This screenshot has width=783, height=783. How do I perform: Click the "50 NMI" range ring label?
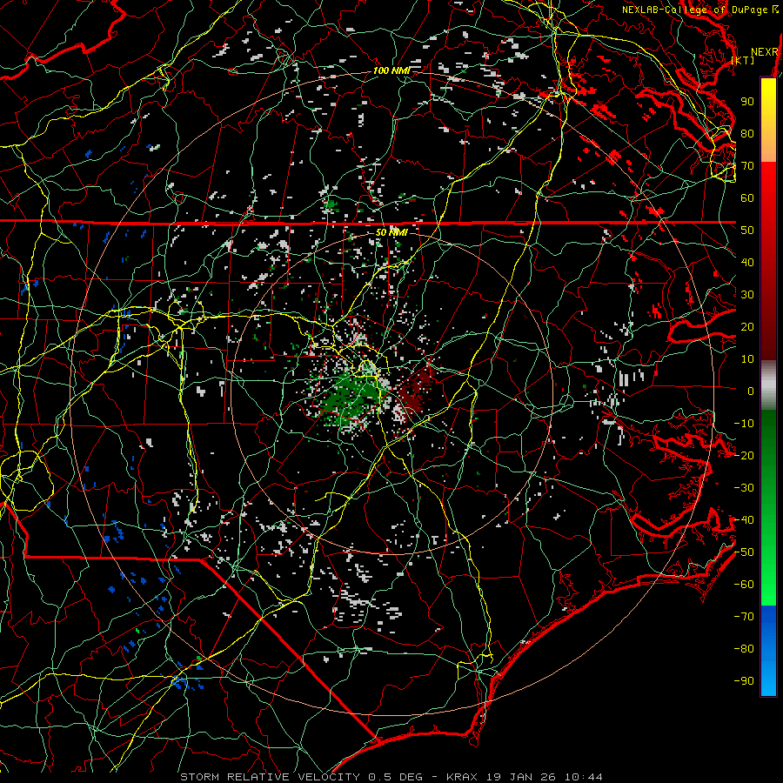(x=391, y=232)
